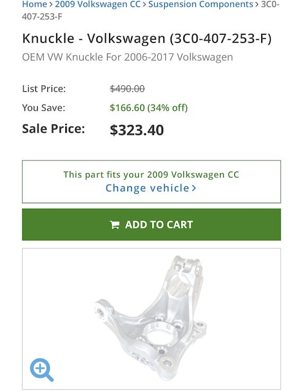Open the steering knuckle product photo
This screenshot has width=303, height=392.
coord(151,318)
